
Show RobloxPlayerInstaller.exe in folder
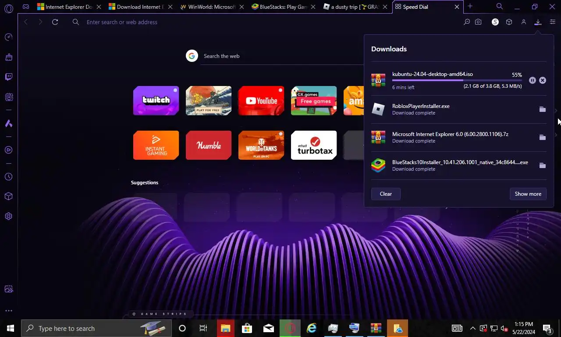[543, 109]
